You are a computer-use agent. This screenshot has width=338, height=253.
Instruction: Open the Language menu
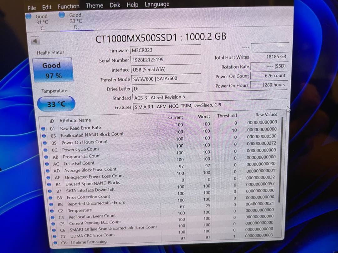tap(156, 4)
